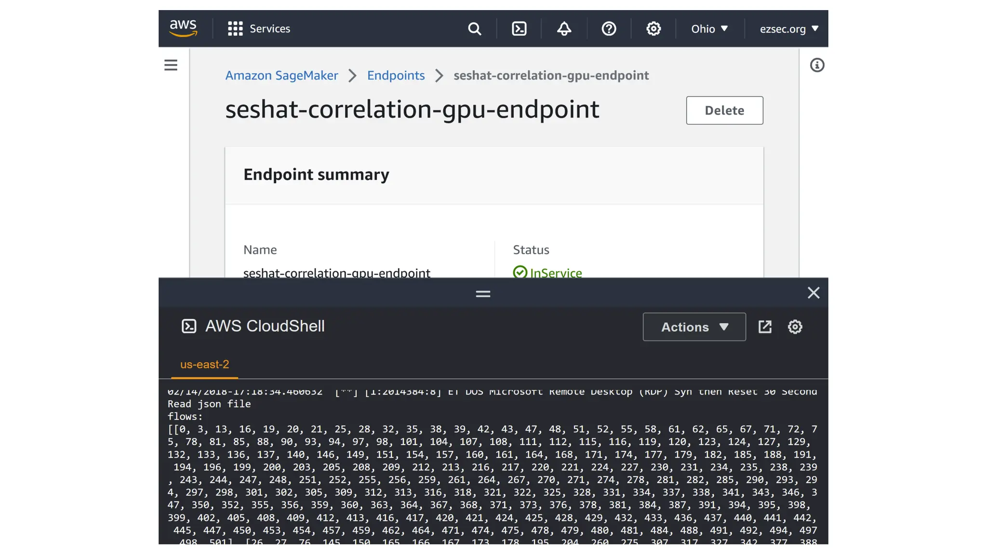Toggle the hamburger side navigation menu
Image resolution: width=987 pixels, height=555 pixels.
pos(171,65)
